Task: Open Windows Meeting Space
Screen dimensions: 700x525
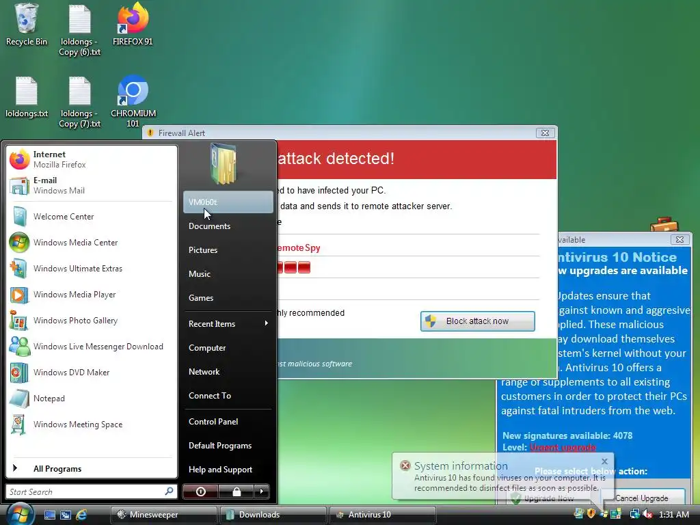Action: pos(92,424)
